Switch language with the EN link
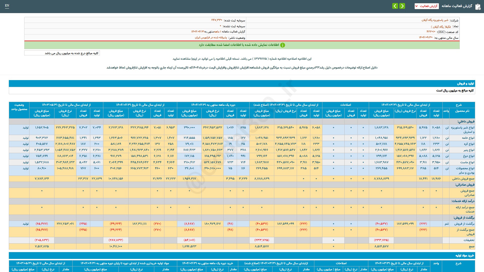 click(7, 6)
